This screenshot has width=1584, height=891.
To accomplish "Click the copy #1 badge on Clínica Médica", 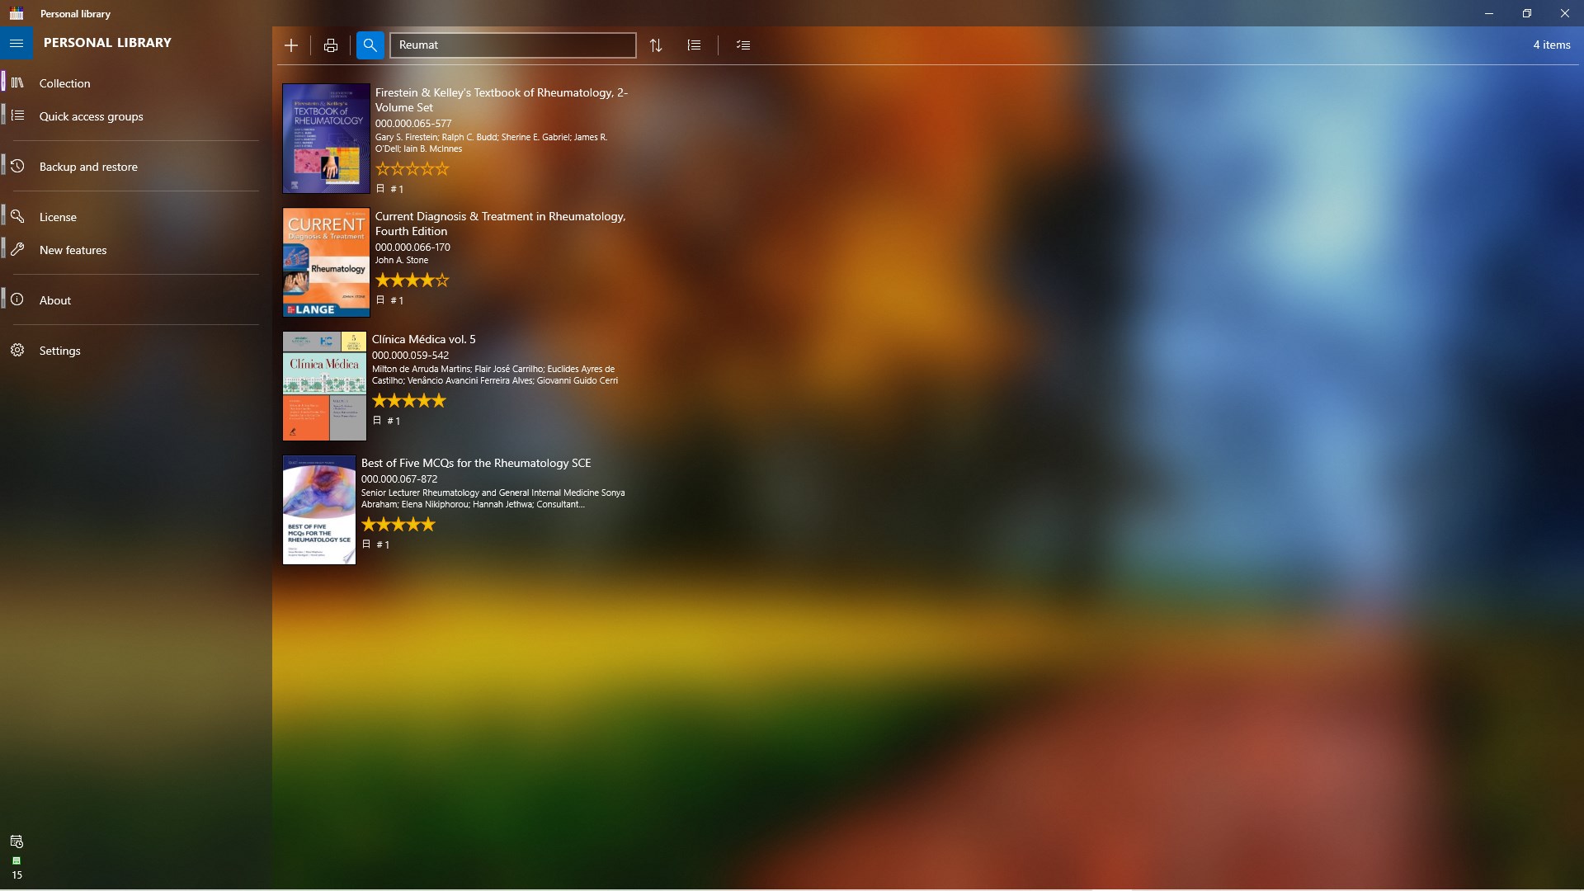I will pyautogui.click(x=388, y=420).
